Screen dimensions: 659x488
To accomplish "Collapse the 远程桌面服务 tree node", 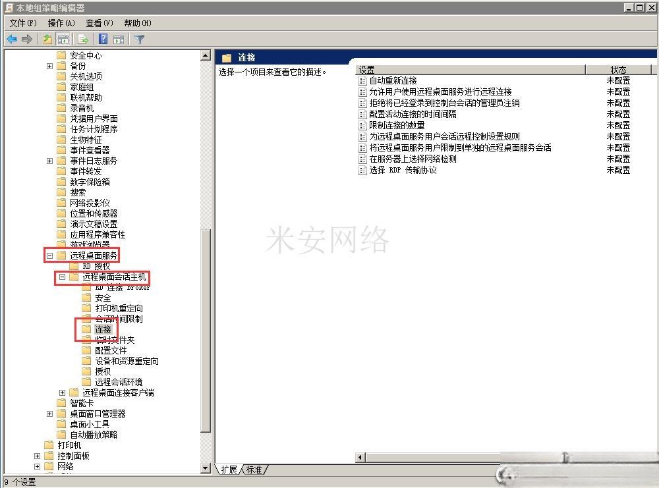I will [49, 256].
